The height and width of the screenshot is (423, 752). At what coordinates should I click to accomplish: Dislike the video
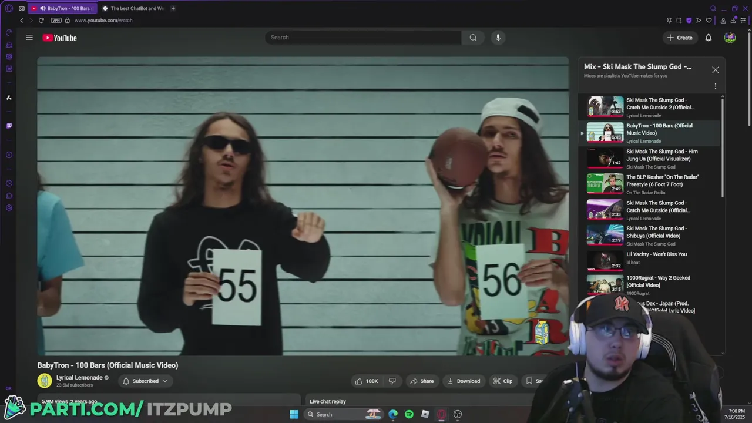392,381
